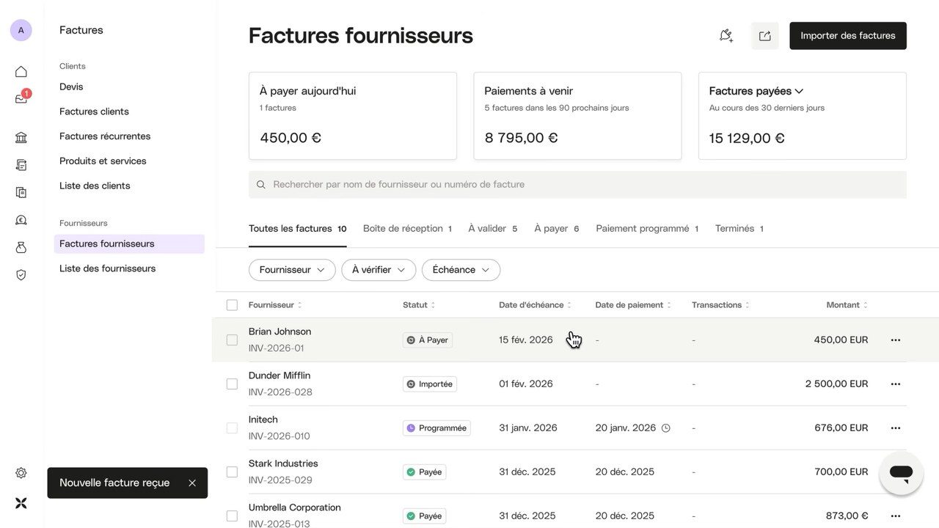Screen dimensions: 939x528
Task: Open more options for Dunder Mifflin invoice
Action: [x=896, y=384]
